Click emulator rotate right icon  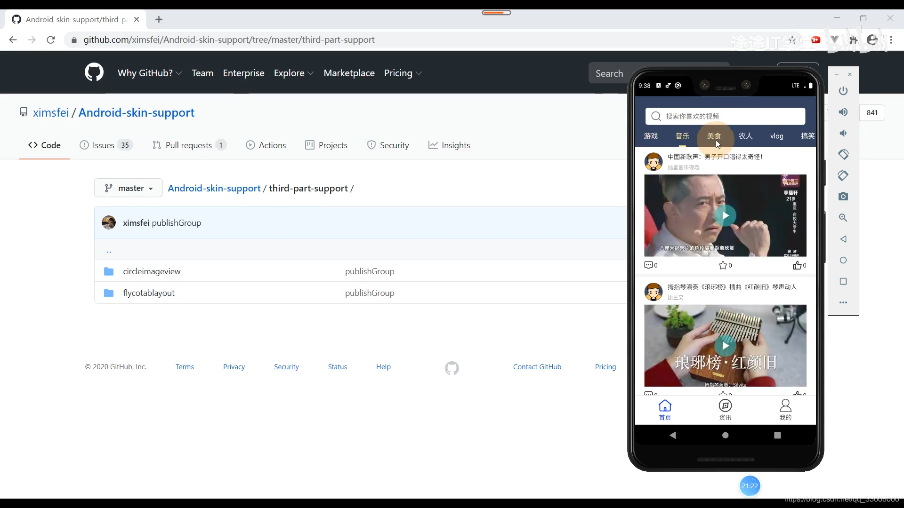(843, 175)
